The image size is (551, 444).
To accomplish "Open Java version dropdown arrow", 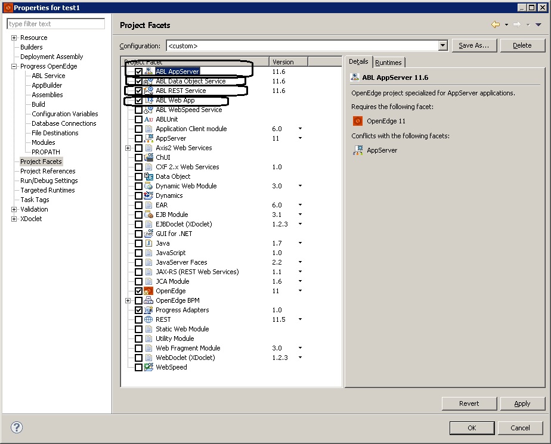I will [300, 243].
